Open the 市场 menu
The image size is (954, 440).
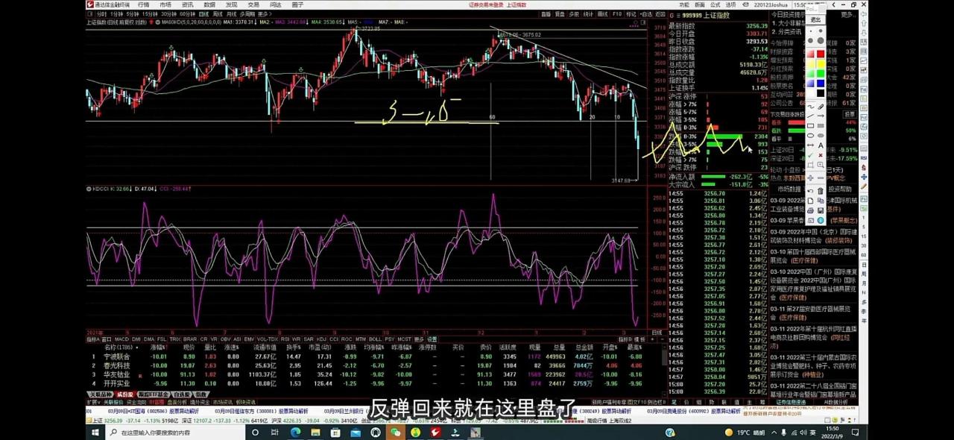(x=165, y=4)
